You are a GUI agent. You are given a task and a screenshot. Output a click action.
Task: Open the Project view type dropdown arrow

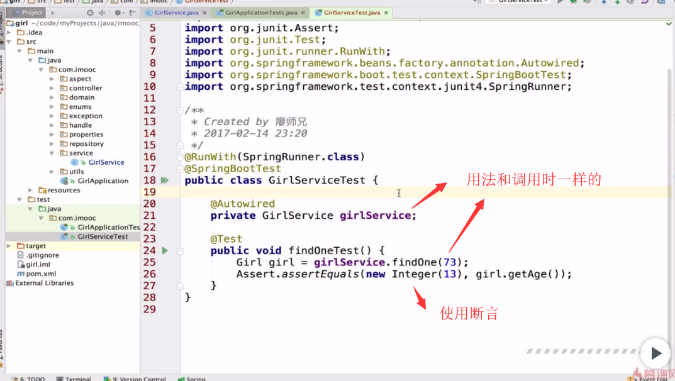pyautogui.click(x=52, y=13)
